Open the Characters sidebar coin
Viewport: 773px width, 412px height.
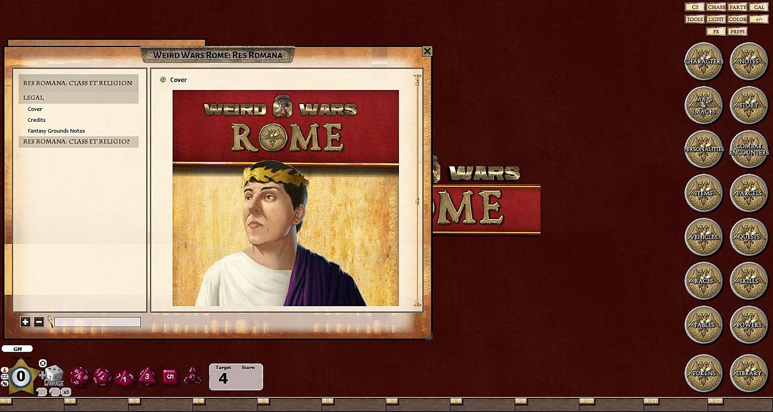703,61
